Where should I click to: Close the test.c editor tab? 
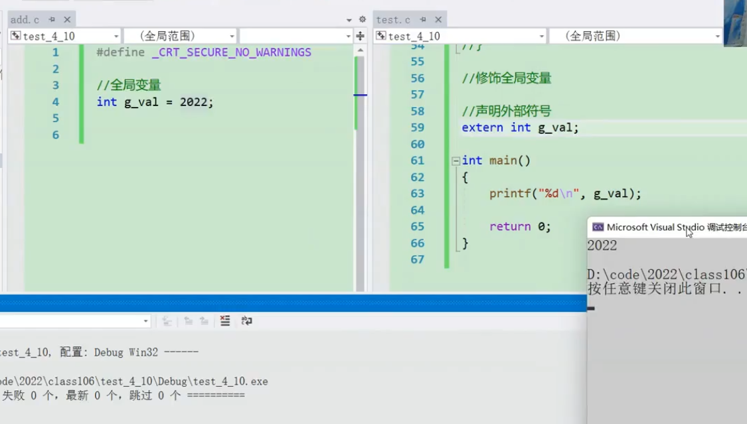[438, 19]
